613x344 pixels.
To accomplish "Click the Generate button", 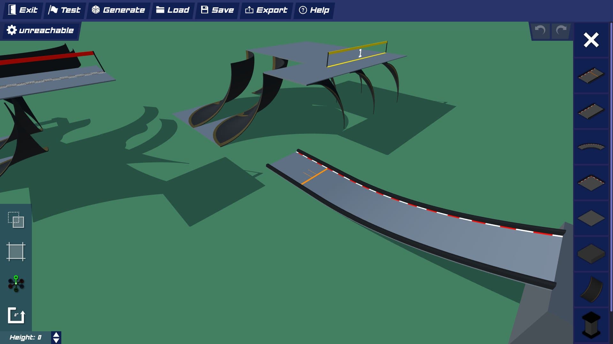I will coord(118,10).
